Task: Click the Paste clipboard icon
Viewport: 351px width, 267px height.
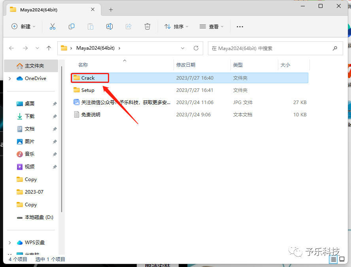Action: (91, 26)
